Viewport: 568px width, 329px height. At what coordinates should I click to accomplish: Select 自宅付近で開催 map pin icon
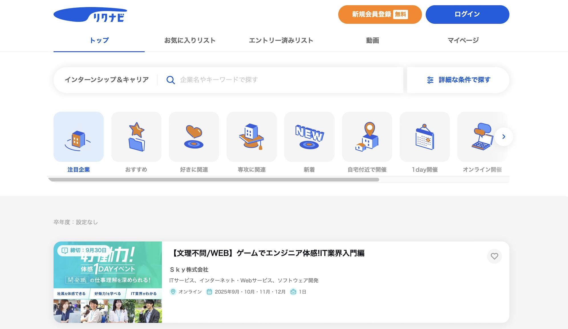[x=367, y=137]
